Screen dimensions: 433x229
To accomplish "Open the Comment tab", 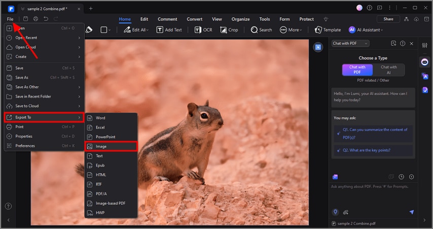I will (x=167, y=19).
